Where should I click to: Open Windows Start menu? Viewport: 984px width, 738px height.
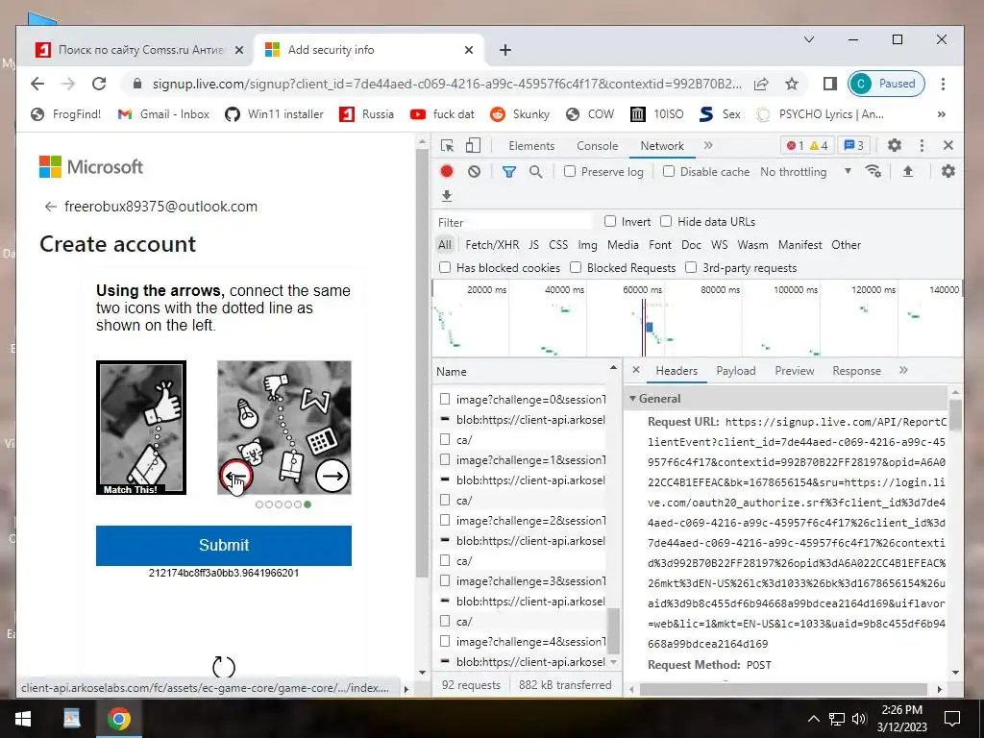pos(23,719)
